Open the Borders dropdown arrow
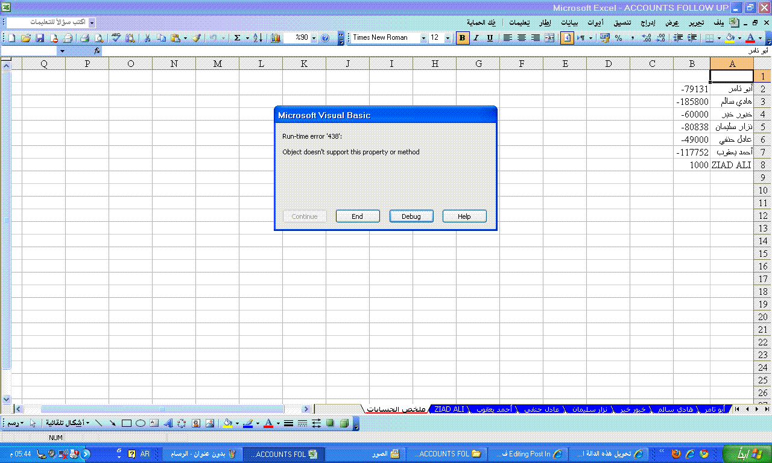The image size is (772, 463). 719,37
